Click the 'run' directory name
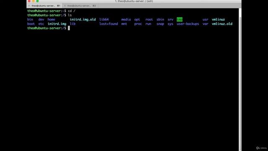Viewport: 268px width, 151px height. [148, 24]
